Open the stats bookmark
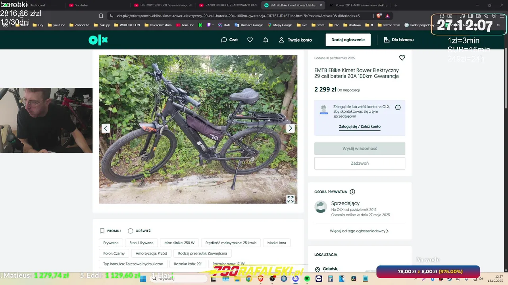The image size is (508, 285). [224, 25]
